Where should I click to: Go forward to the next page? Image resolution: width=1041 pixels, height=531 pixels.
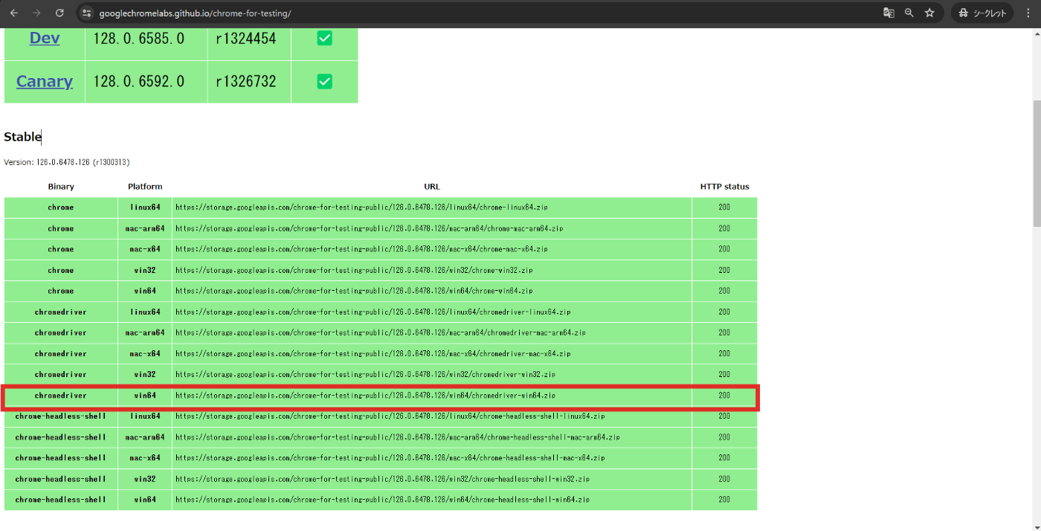pyautogui.click(x=36, y=13)
